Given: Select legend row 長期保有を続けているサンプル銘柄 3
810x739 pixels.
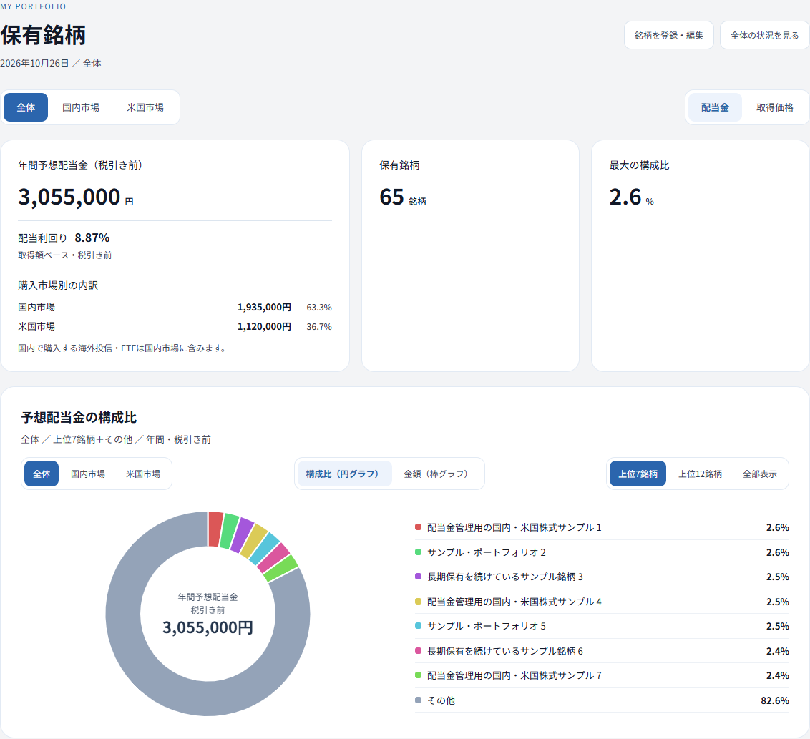Looking at the screenshot, I should tap(602, 577).
